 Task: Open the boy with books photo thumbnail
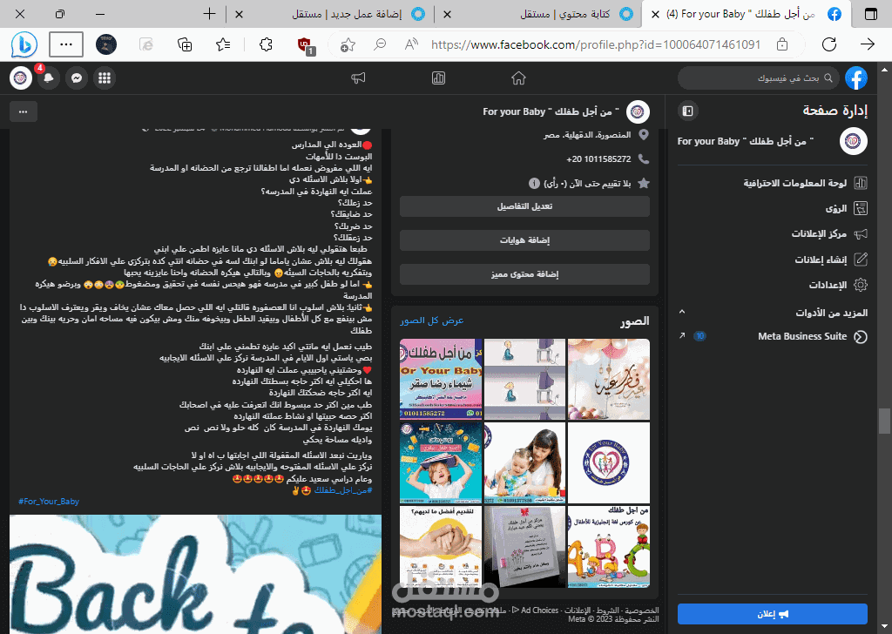pos(441,462)
